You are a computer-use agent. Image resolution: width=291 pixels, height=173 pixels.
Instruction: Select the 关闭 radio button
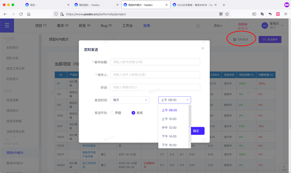[x=133, y=113]
